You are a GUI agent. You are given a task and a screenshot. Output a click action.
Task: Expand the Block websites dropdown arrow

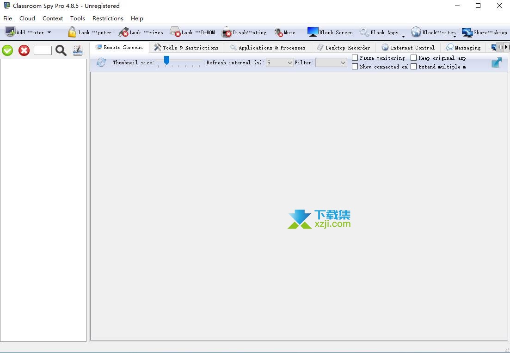pyautogui.click(x=455, y=37)
